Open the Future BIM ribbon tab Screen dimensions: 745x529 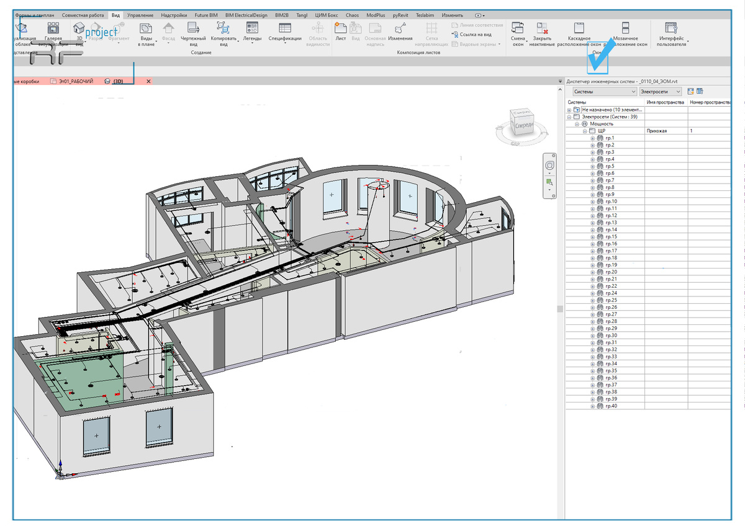click(x=206, y=14)
